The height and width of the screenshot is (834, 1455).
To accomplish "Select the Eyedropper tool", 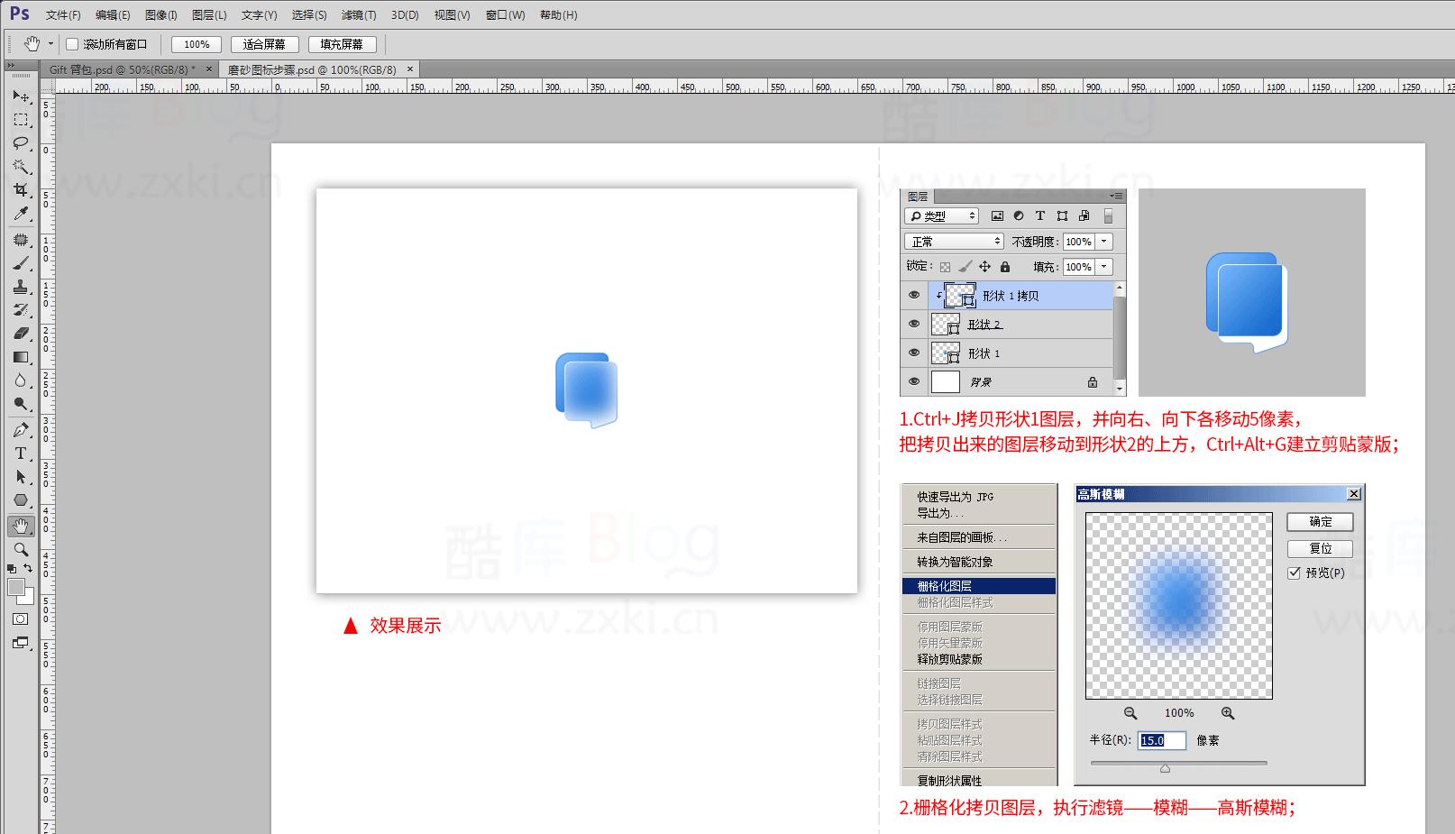I will pyautogui.click(x=21, y=215).
